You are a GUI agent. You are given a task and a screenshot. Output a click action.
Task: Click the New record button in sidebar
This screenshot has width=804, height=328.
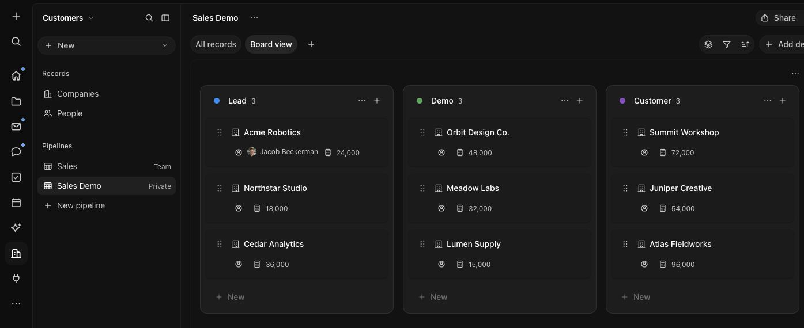click(x=107, y=45)
